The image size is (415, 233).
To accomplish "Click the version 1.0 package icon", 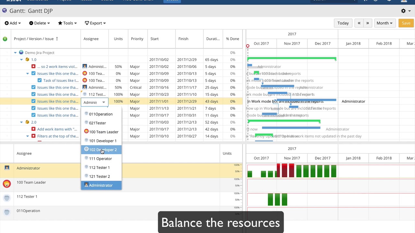I will click(27, 60).
